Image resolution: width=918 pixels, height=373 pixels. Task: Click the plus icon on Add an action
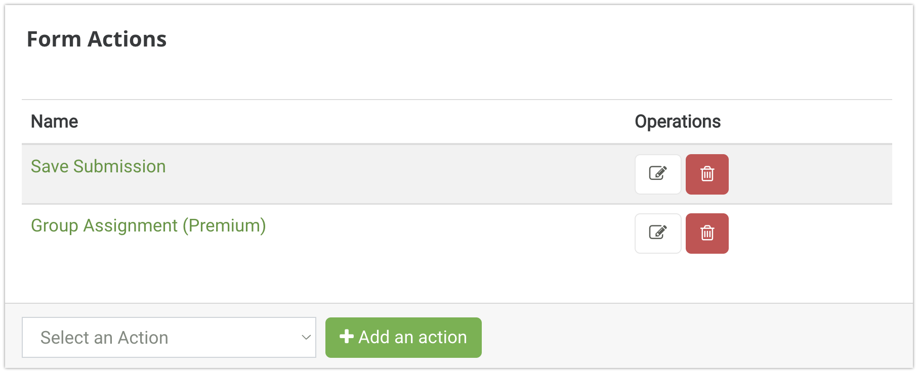click(x=346, y=337)
